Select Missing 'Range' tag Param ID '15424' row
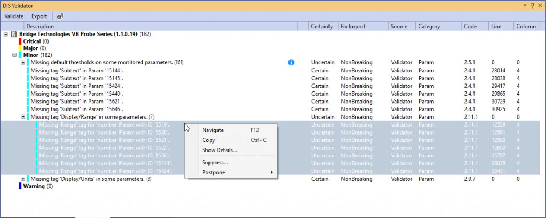The image size is (546, 218). click(x=270, y=171)
